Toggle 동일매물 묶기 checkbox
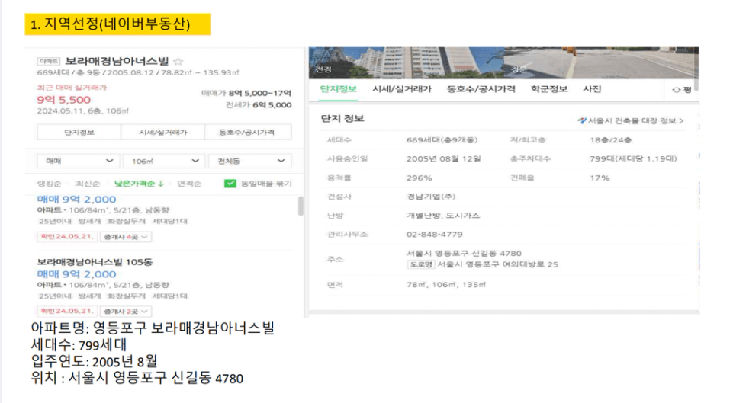Image resolution: width=733 pixels, height=403 pixels. (230, 184)
